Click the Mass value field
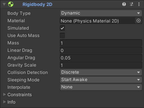 pyautogui.click(x=101, y=43)
